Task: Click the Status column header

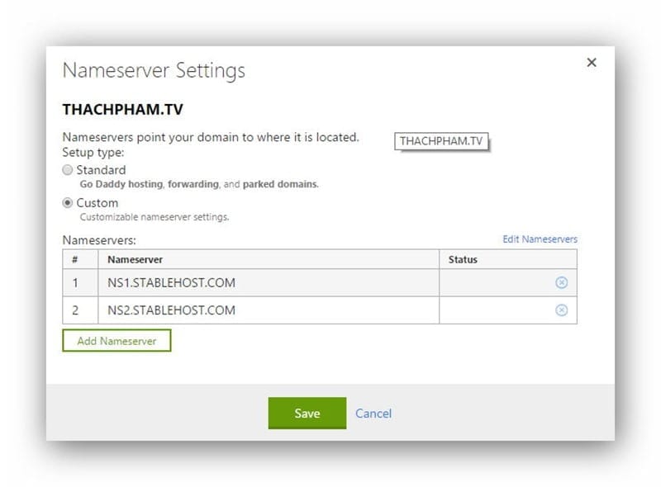Action: pos(508,259)
